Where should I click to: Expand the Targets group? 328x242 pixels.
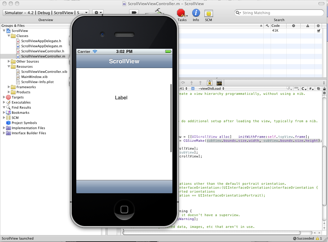coord(4,97)
